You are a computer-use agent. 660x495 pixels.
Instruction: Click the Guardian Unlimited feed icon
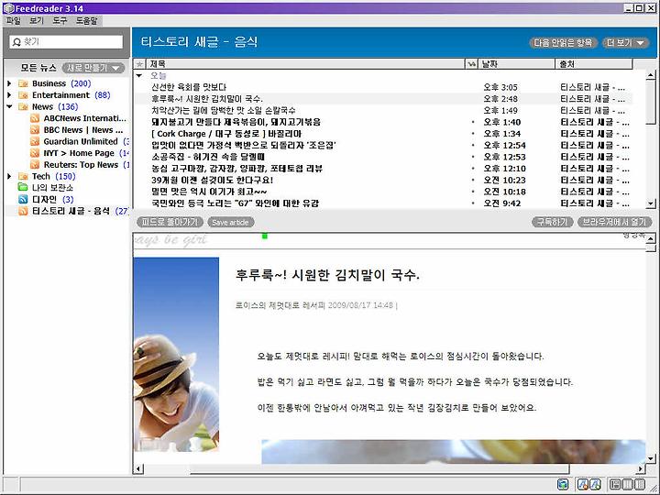(35, 141)
